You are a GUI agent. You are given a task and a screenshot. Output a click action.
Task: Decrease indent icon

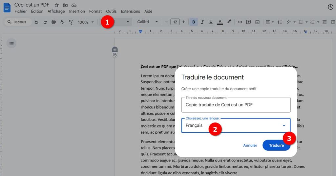point(325,22)
